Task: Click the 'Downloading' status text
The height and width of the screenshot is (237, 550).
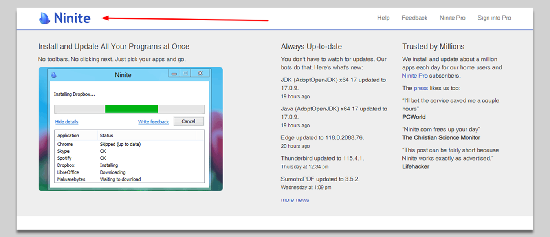Action: pyautogui.click(x=113, y=172)
